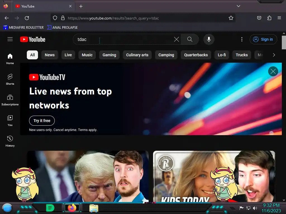Click the Action Center flag icon
This screenshot has height=214, width=286.
tap(242, 208)
